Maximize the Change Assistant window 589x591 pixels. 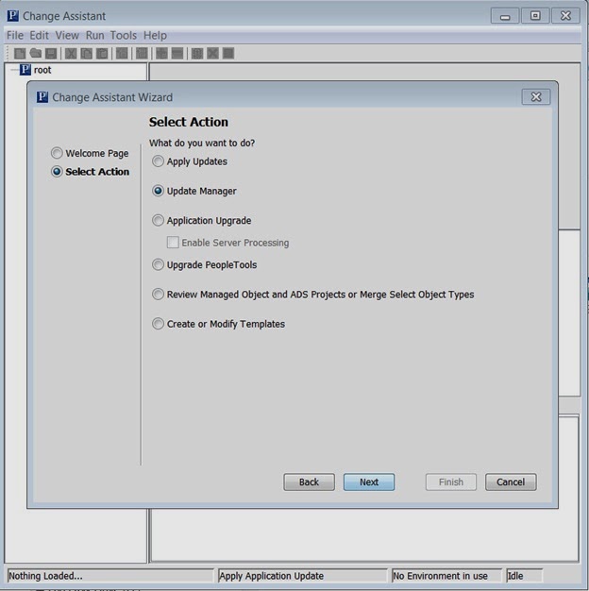[535, 16]
